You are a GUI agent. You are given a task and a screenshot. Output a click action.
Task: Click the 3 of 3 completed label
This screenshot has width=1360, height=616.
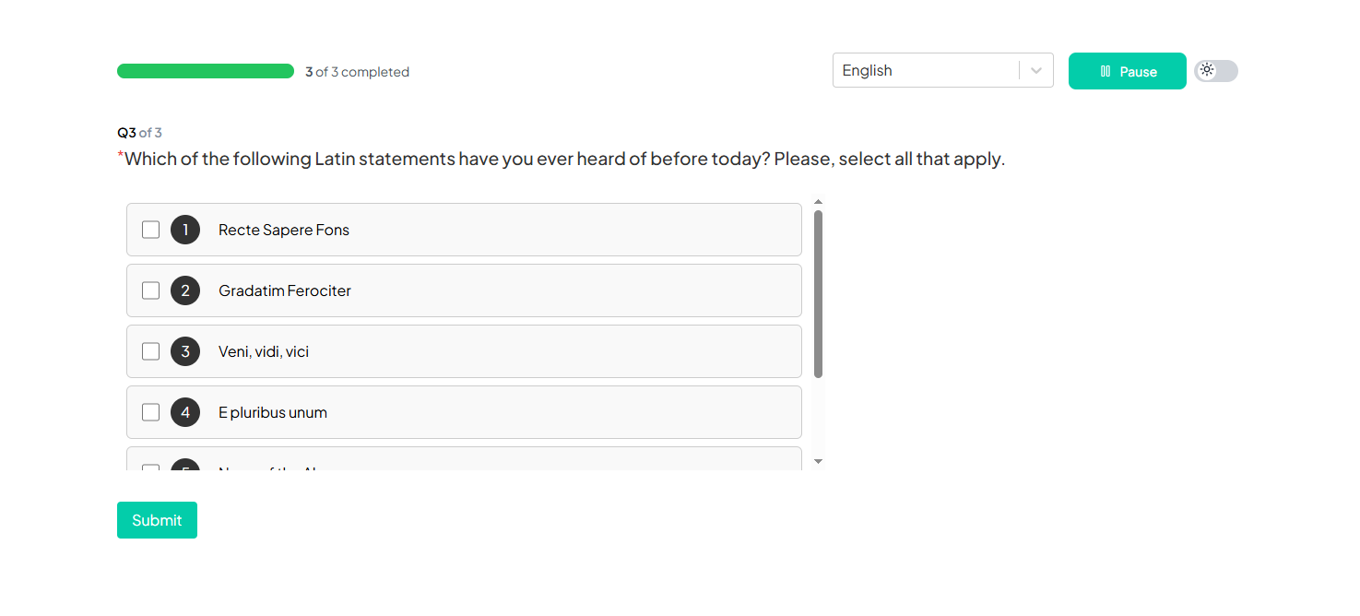tap(357, 71)
